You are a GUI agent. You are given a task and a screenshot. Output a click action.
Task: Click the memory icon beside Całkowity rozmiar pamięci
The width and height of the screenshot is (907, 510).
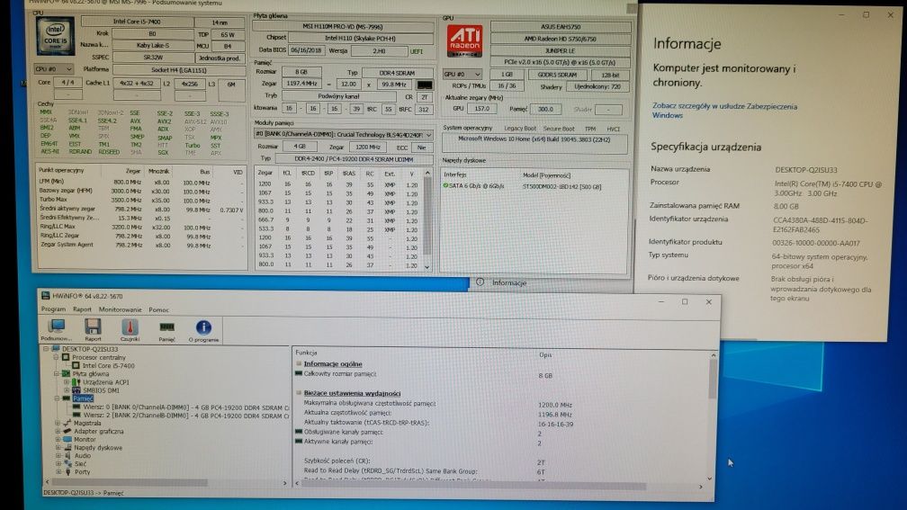[299, 373]
